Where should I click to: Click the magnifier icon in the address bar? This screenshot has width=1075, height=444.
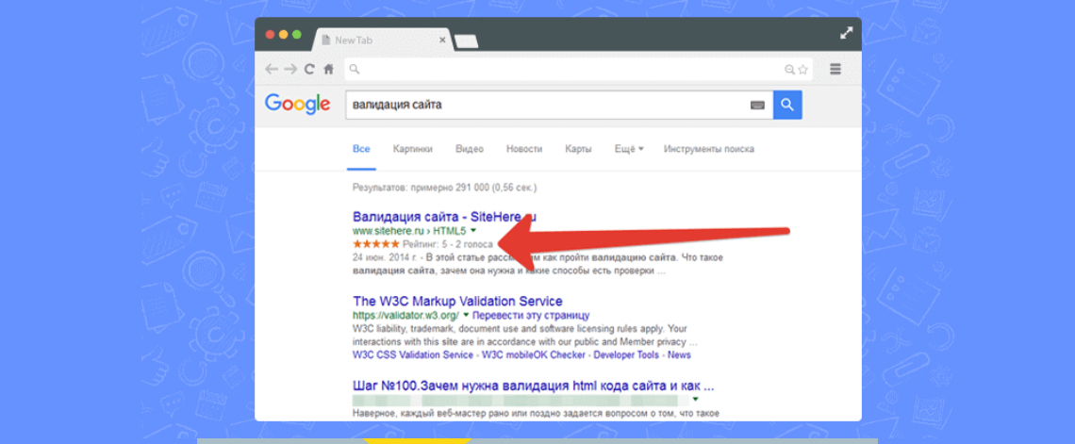(354, 69)
